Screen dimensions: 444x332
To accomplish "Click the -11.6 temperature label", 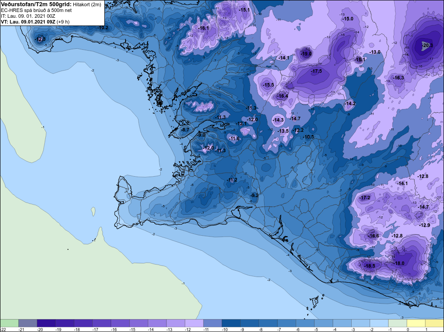I will [234, 138].
